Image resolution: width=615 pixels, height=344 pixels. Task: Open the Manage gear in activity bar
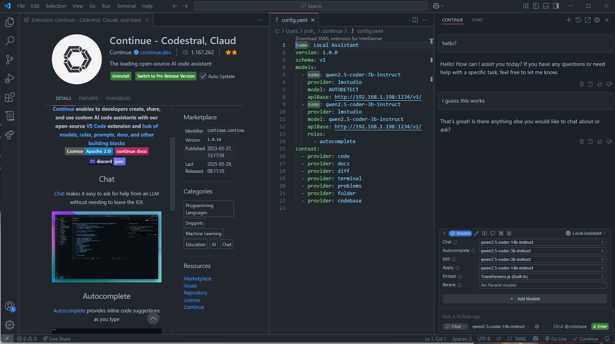click(x=10, y=324)
